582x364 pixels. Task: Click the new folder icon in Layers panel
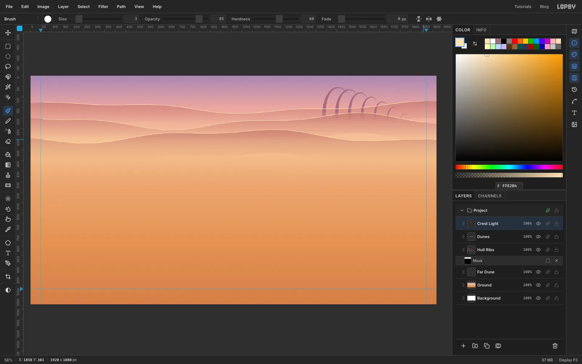coord(475,346)
